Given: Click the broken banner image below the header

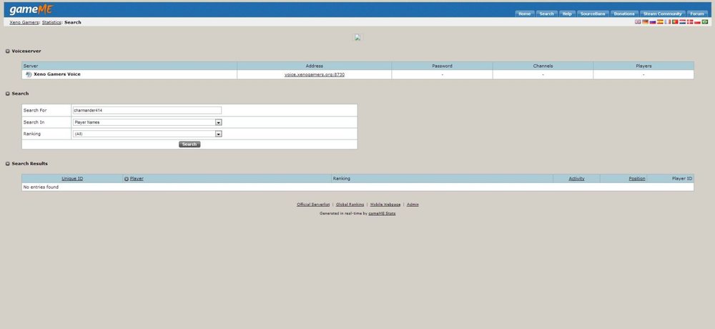Looking at the screenshot, I should (x=357, y=37).
